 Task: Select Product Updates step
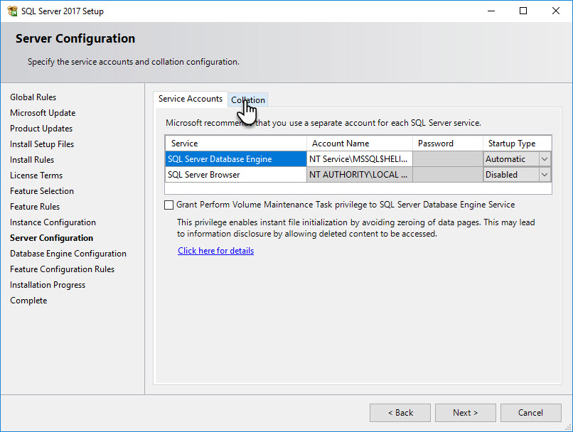click(x=41, y=129)
